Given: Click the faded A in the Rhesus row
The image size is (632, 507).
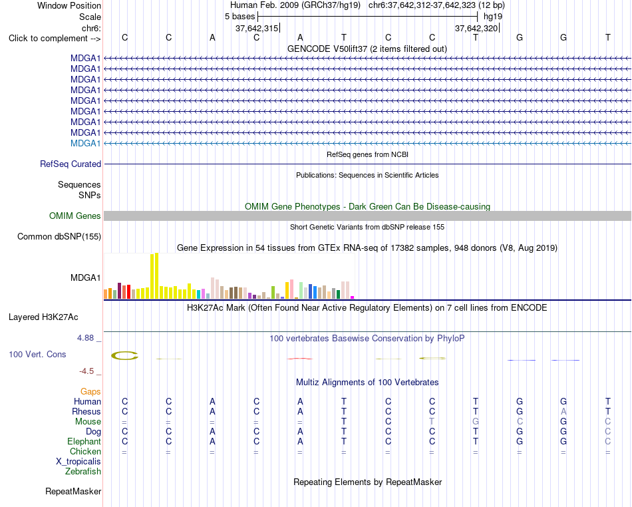Looking at the screenshot, I should [563, 411].
